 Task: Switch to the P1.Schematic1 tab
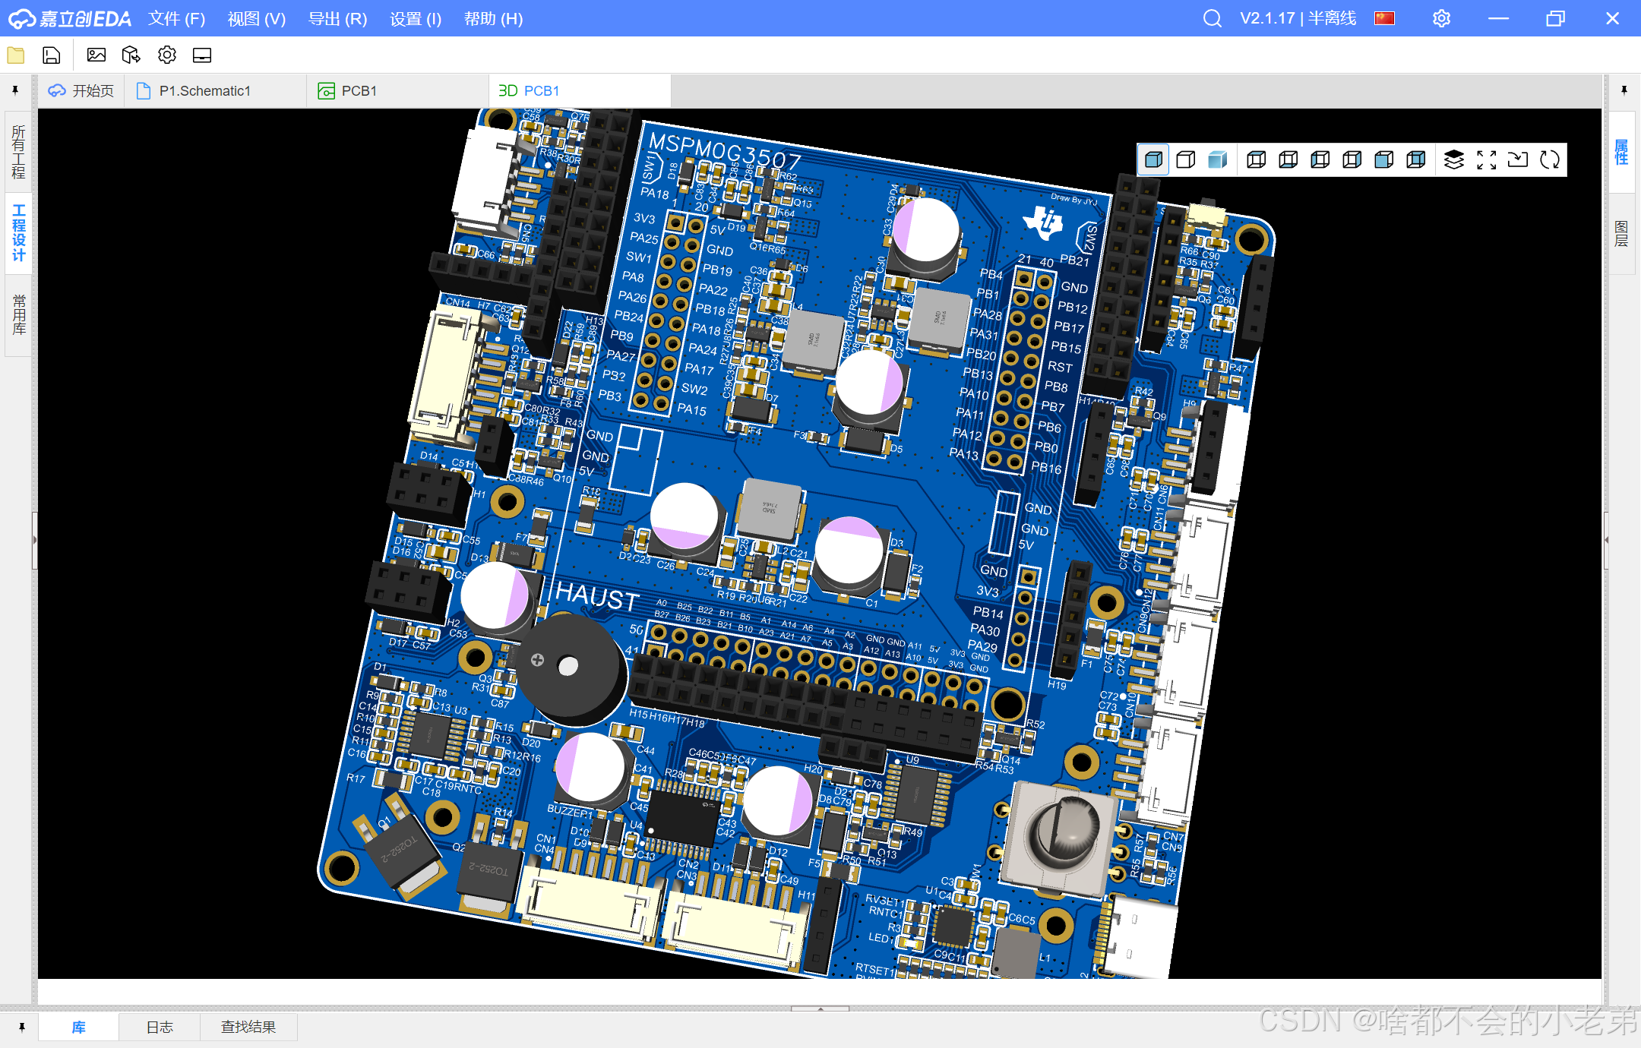pos(216,91)
